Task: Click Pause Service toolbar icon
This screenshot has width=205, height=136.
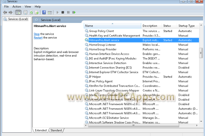Action: [68, 12]
